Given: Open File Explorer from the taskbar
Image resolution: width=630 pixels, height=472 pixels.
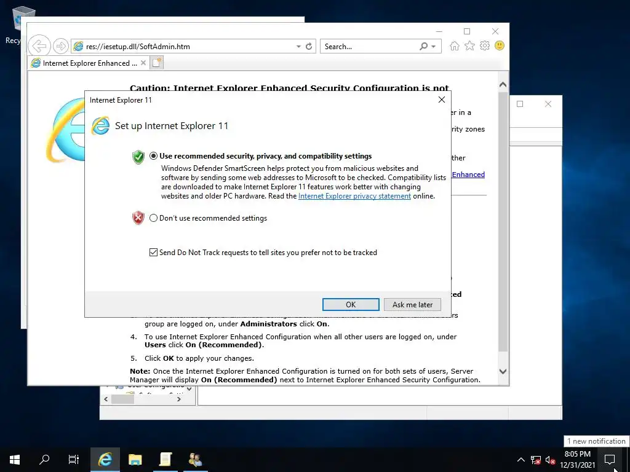Looking at the screenshot, I should click(x=135, y=460).
